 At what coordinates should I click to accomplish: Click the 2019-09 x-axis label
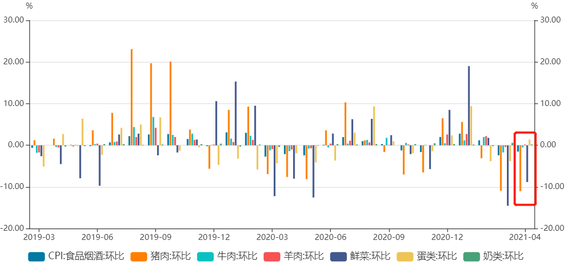pyautogui.click(x=155, y=237)
